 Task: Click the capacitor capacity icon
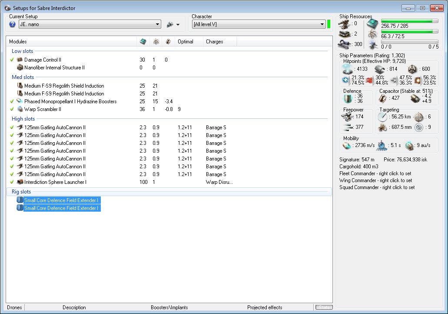(383, 98)
